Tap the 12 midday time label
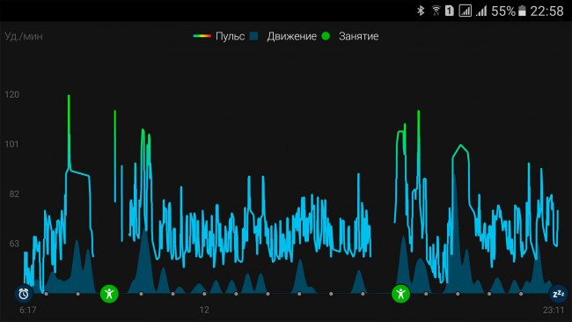This screenshot has height=322, width=572. pyautogui.click(x=204, y=310)
